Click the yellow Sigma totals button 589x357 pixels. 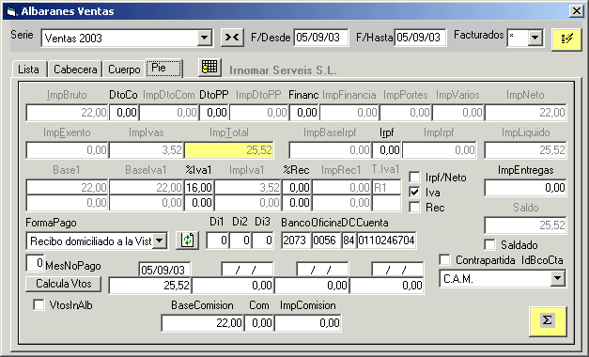coord(548,321)
